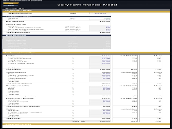Click the Milking Parlor row label

pos(15,60)
